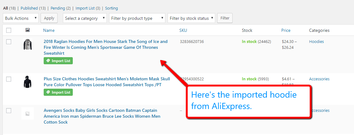
Task: Expand the Select a category dropdown
Action: coord(85,18)
